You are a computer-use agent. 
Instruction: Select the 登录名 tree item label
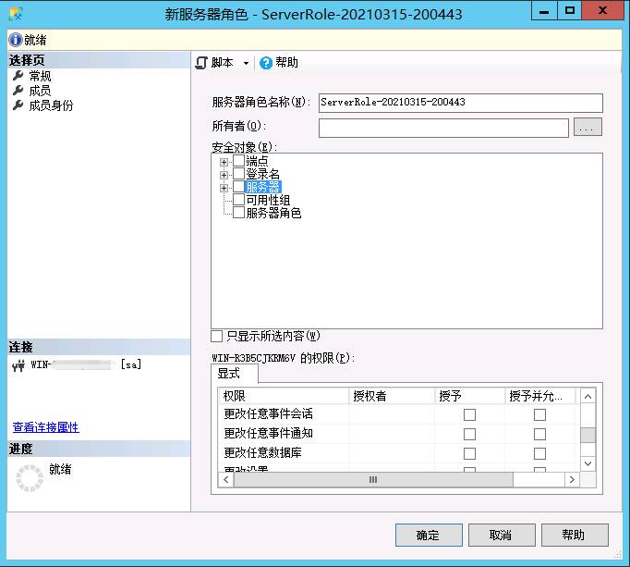pos(262,174)
